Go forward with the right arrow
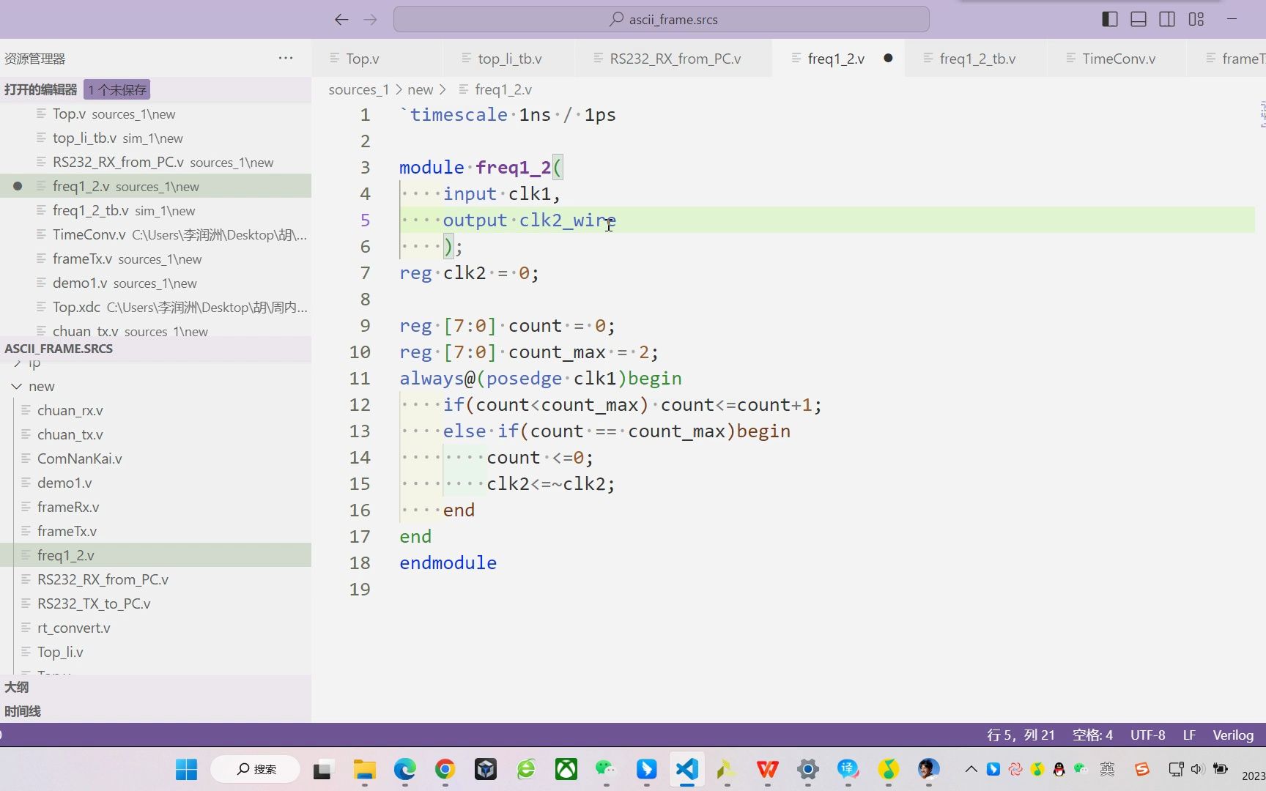This screenshot has width=1266, height=791. coord(371,20)
